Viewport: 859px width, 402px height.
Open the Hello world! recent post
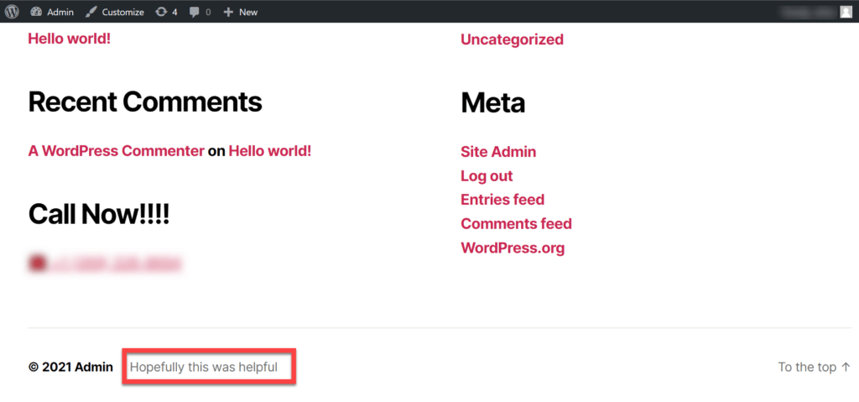[70, 39]
